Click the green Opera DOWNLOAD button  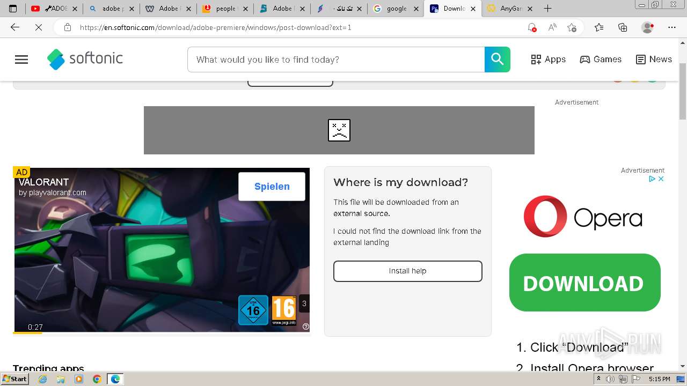pyautogui.click(x=585, y=283)
